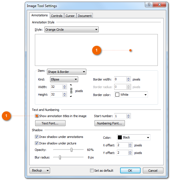Open the Document tab
Screen dimensions: 171x181
[x=85, y=16]
